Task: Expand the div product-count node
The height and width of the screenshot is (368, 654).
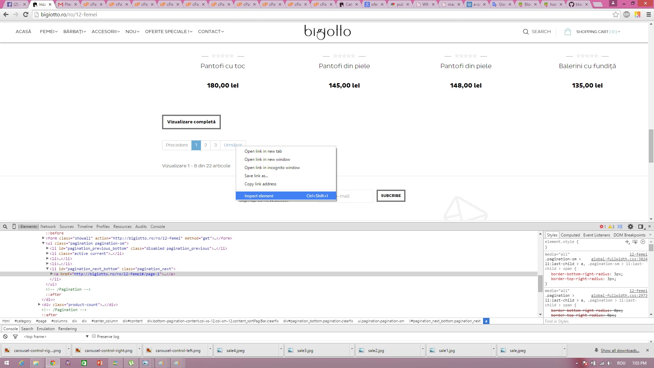Action: coord(39,305)
